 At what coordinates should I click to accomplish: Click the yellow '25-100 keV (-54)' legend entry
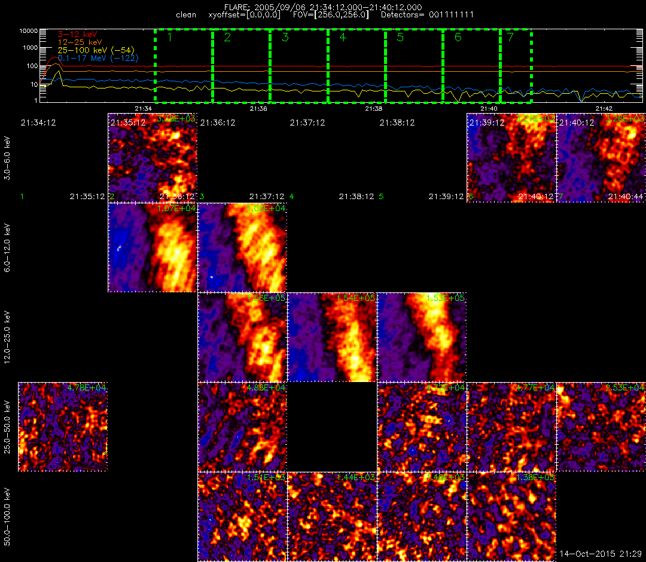click(x=96, y=50)
